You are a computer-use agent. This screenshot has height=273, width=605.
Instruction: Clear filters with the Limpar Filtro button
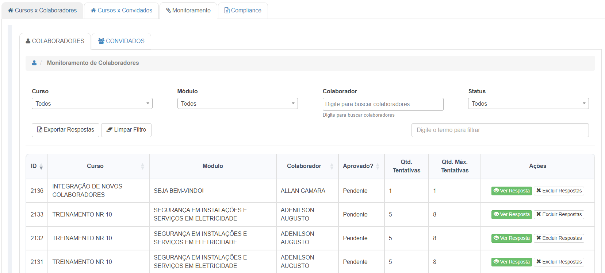coord(126,130)
